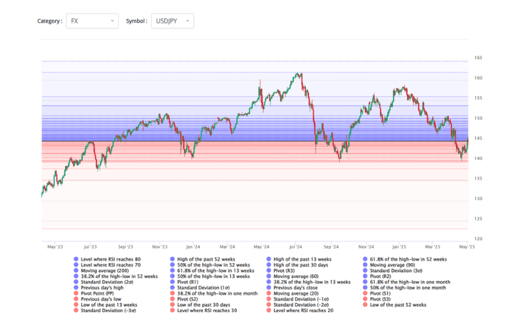Screen dimensions: 525x328
Task: Click the Pivot (R2) legend entry
Action: (x=377, y=276)
